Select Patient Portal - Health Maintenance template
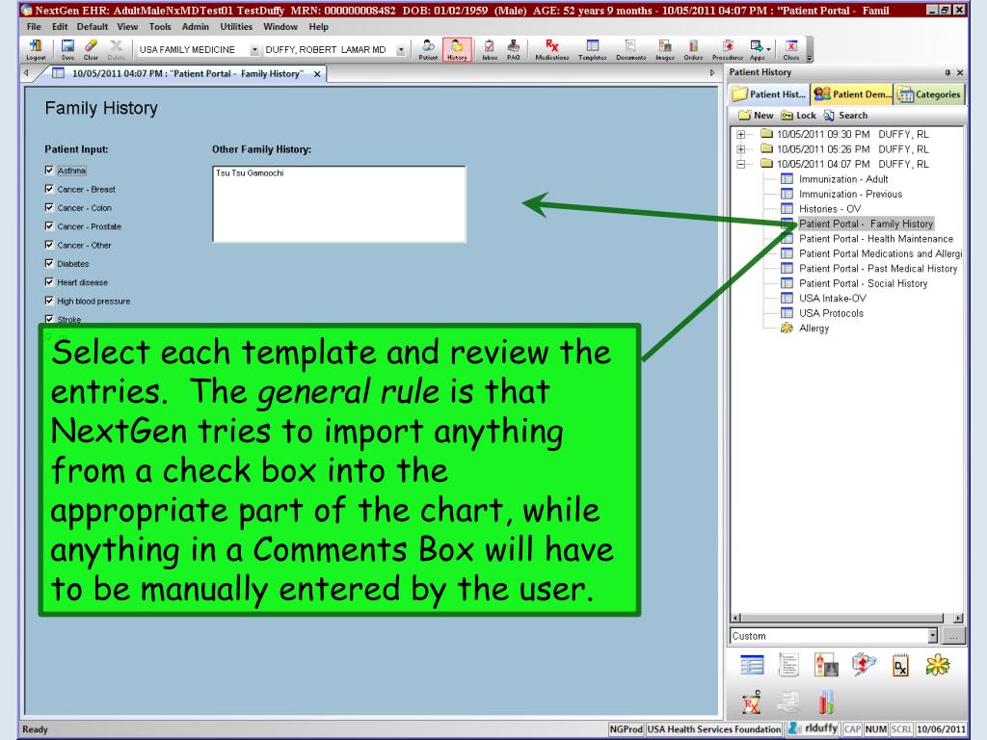The image size is (987, 740). (x=875, y=239)
